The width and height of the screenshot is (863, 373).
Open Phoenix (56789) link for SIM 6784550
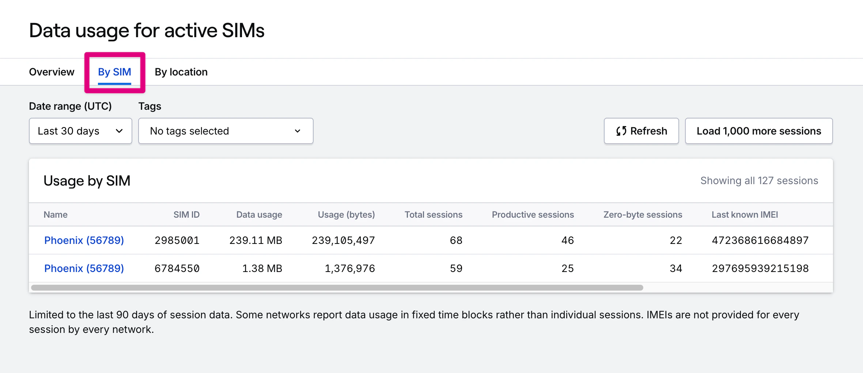click(x=84, y=268)
